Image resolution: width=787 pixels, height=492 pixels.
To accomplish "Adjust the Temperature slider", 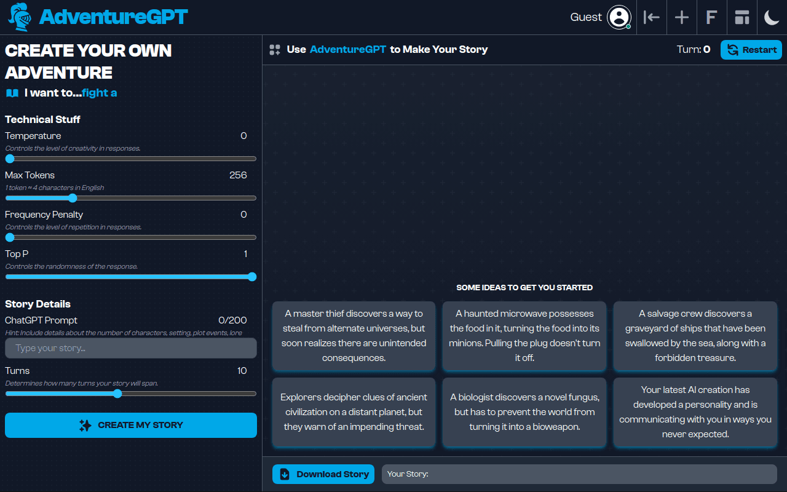I will [10, 159].
